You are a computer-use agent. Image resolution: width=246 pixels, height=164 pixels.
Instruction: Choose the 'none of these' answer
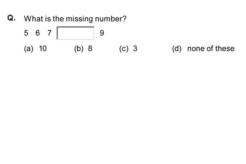(211, 48)
